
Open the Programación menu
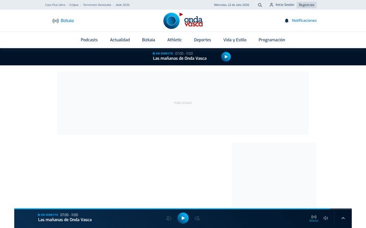pyautogui.click(x=271, y=40)
